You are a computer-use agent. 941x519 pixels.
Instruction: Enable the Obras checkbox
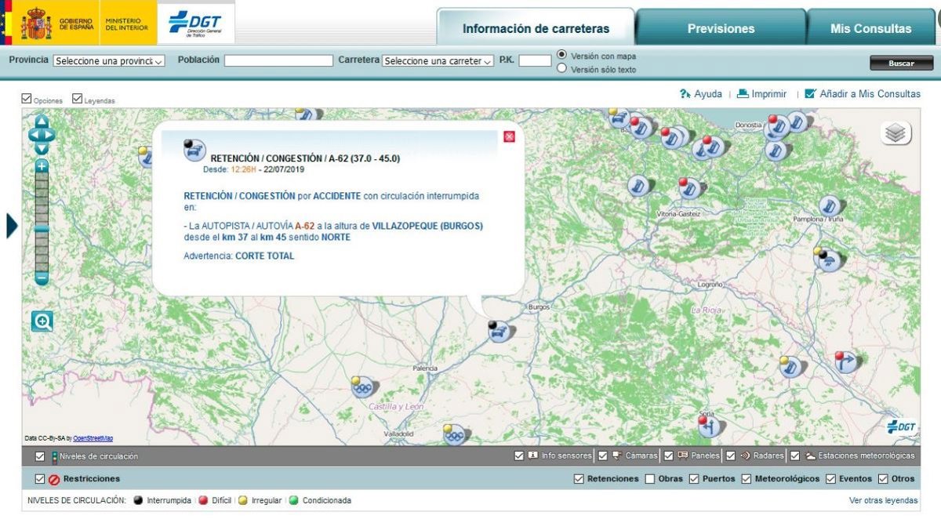coord(650,479)
